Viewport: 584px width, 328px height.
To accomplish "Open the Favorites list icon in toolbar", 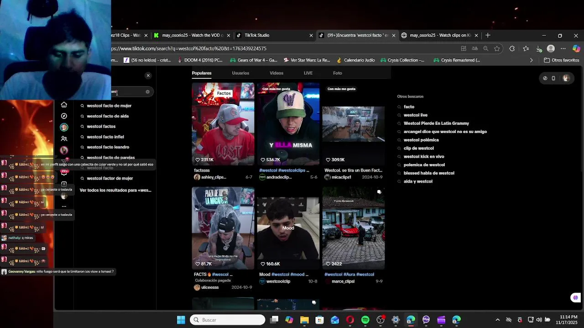I will tap(526, 49).
